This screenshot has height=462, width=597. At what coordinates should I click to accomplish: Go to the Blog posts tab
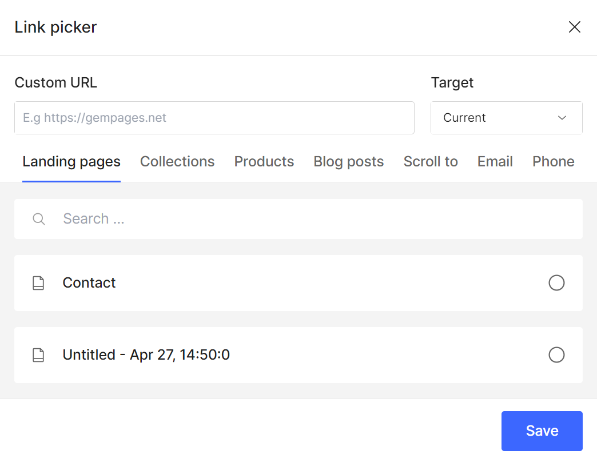tap(349, 162)
